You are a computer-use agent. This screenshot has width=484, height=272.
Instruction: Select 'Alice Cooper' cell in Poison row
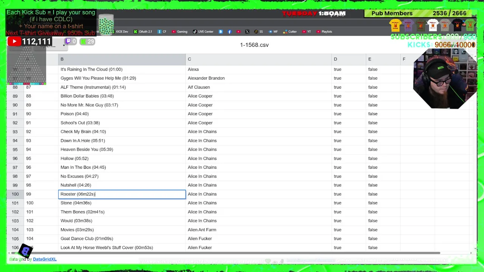(x=259, y=114)
